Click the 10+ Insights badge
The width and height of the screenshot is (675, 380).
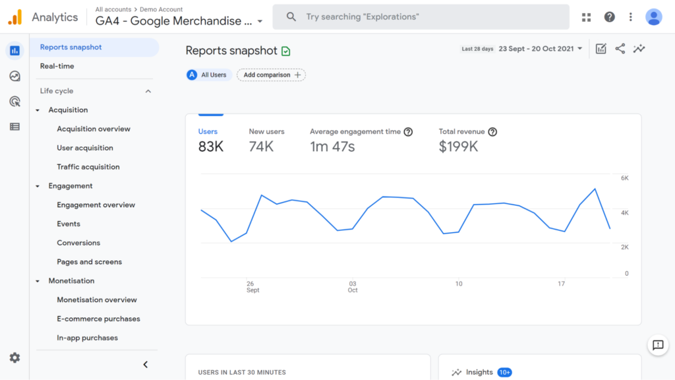click(x=504, y=372)
